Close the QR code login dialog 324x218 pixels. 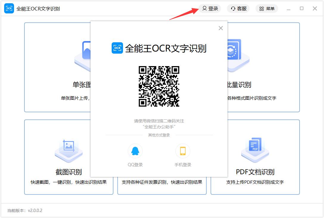click(x=221, y=28)
